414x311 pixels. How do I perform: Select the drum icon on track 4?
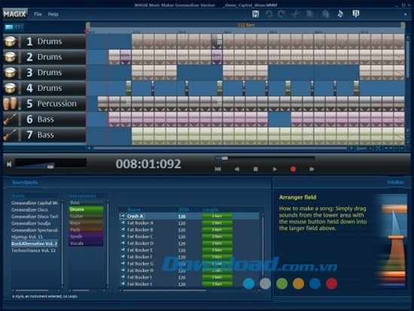point(10,88)
